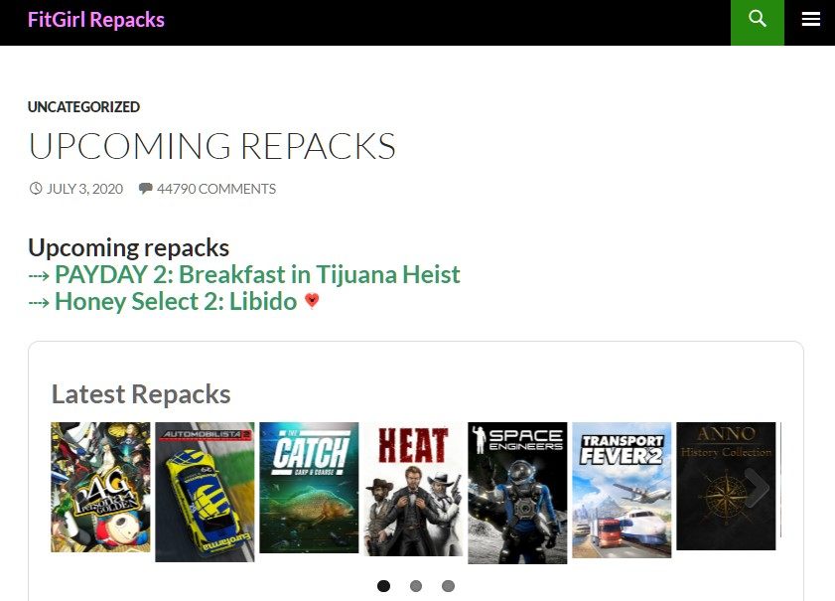Open the Uncategorized category link
Image resolution: width=835 pixels, height=601 pixels.
[x=83, y=107]
